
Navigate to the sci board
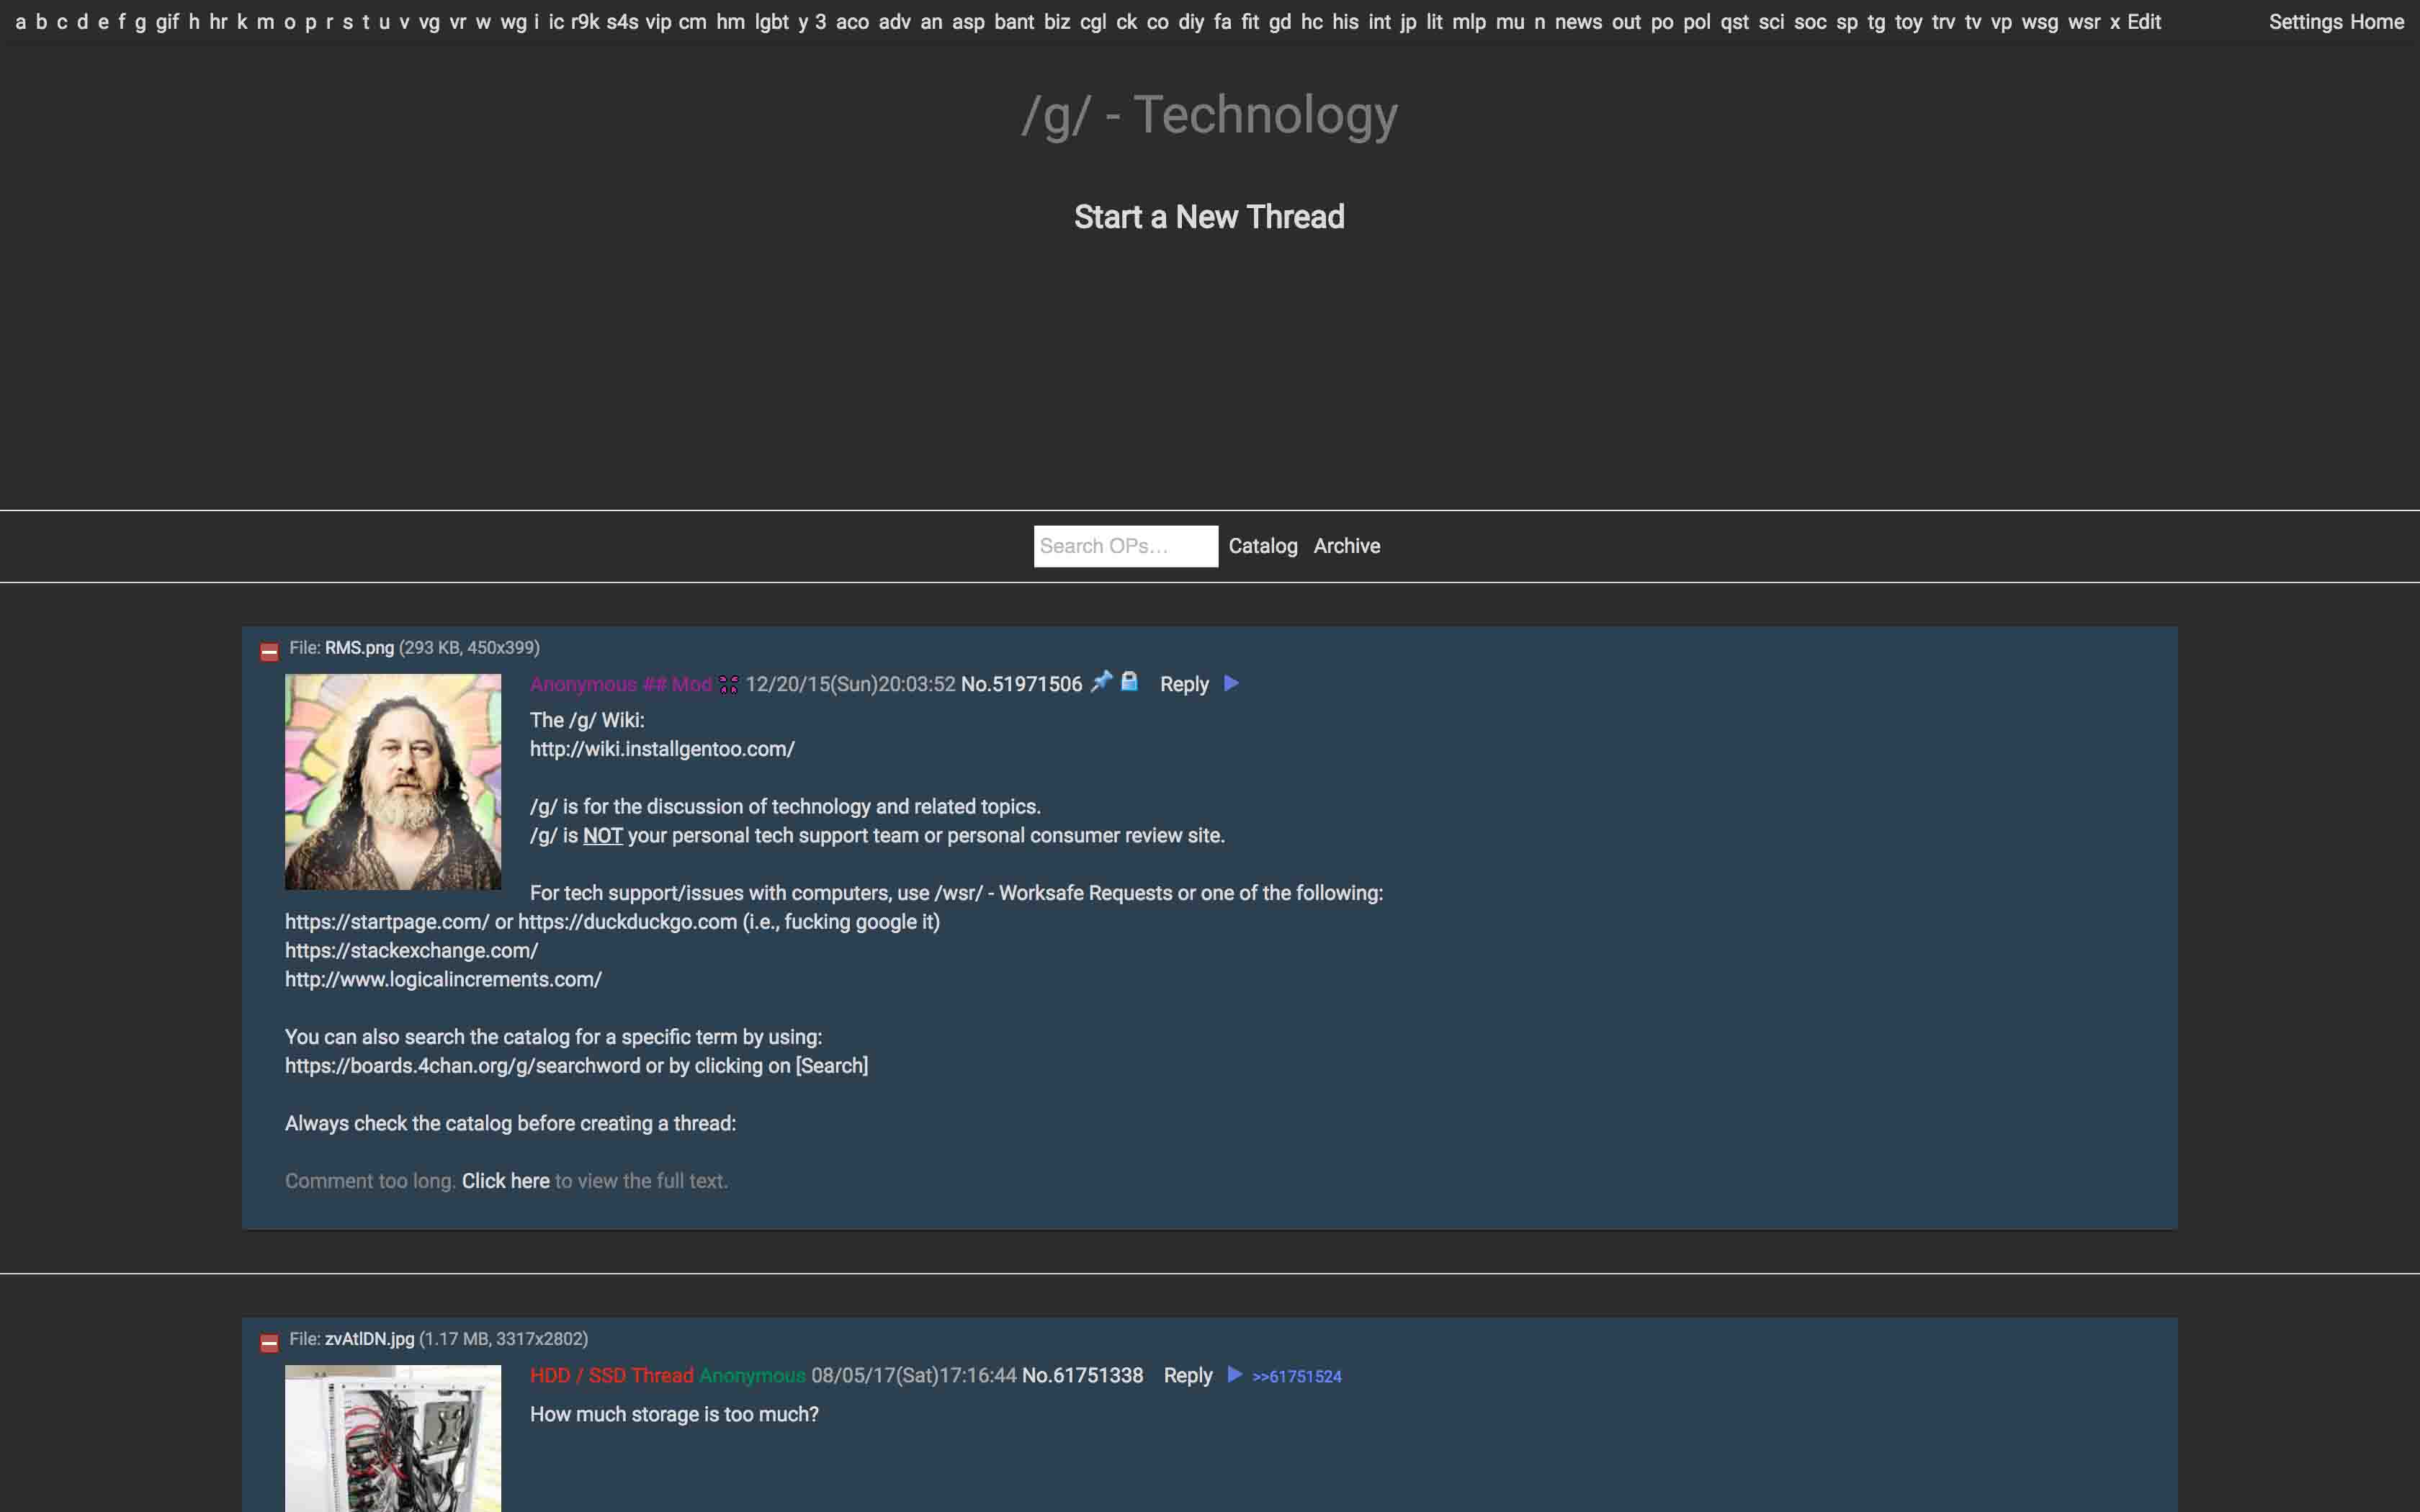coord(1771,22)
